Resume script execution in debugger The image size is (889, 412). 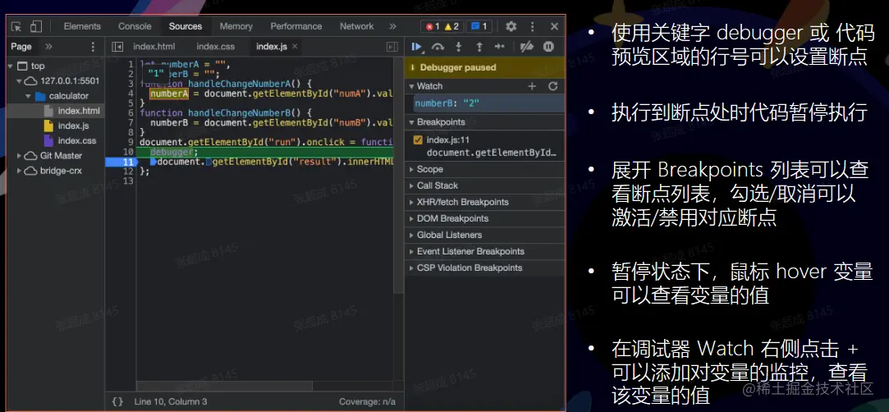click(417, 47)
